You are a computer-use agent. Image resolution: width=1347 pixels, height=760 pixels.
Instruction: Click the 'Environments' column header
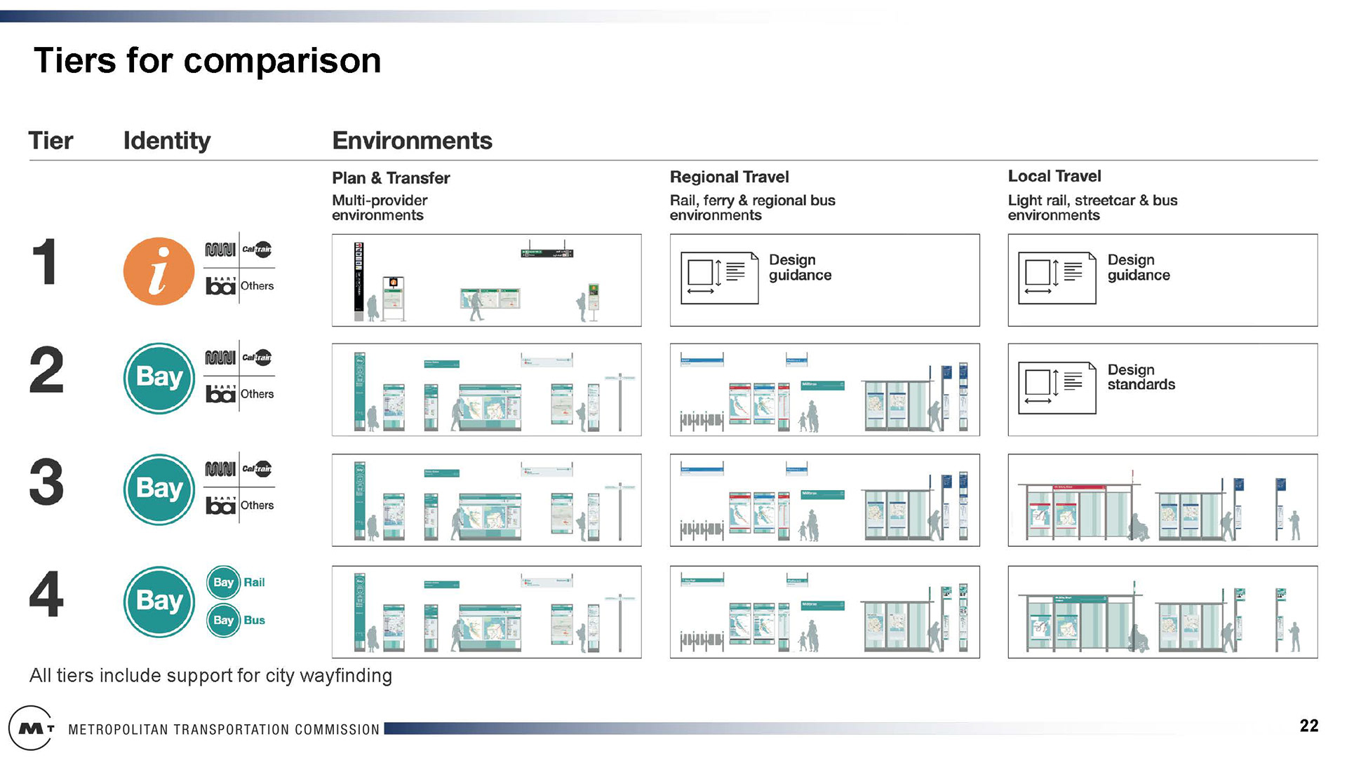coord(412,141)
